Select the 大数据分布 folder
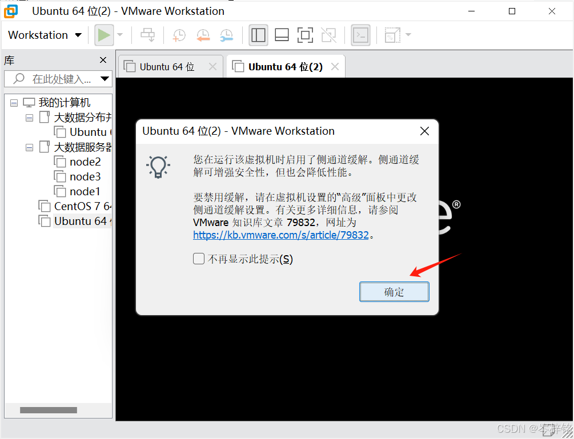Screen dimensions: 574x439 click(83, 118)
